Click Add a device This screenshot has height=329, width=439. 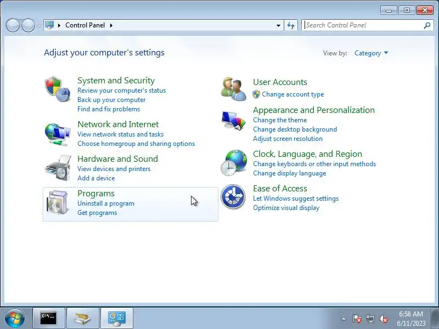[x=96, y=178]
